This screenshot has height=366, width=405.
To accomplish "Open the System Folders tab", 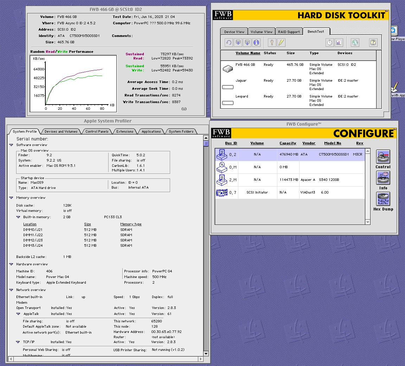I will 181,131.
